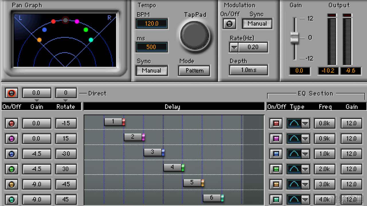Click the 0.8k EQ frequency value
This screenshot has width=367, height=206.
click(x=325, y=124)
